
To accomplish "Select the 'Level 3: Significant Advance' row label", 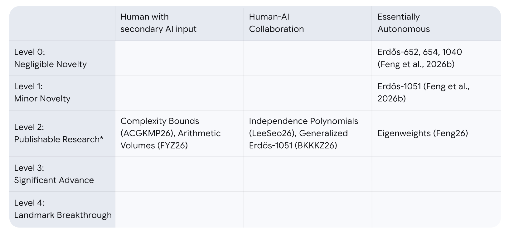I will click(54, 174).
